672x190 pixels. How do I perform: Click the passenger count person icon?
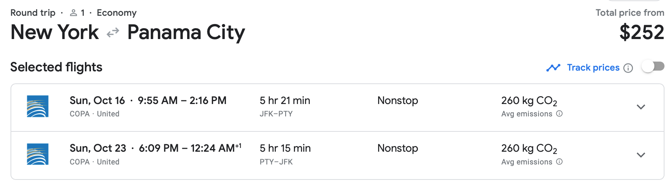74,13
